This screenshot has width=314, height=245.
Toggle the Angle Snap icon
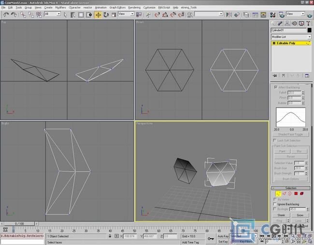165,14
